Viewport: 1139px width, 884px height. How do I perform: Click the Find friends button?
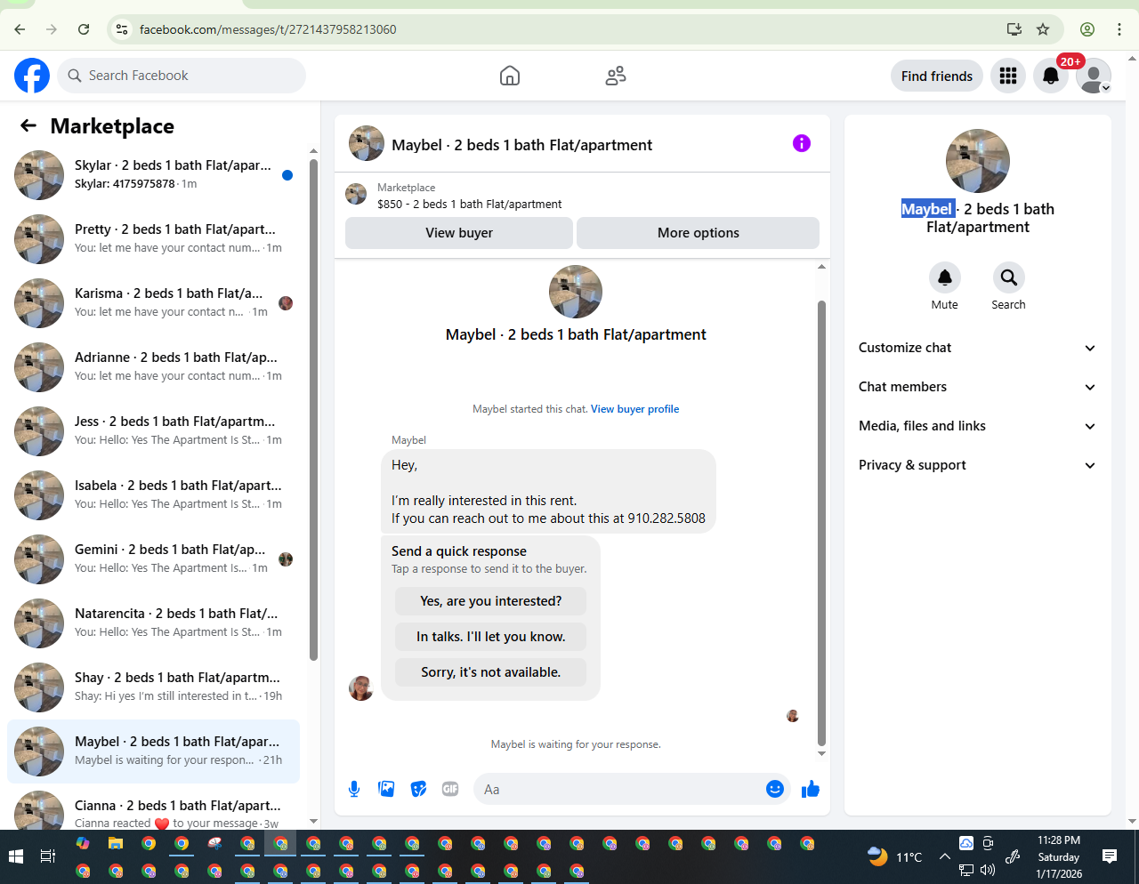tap(937, 76)
